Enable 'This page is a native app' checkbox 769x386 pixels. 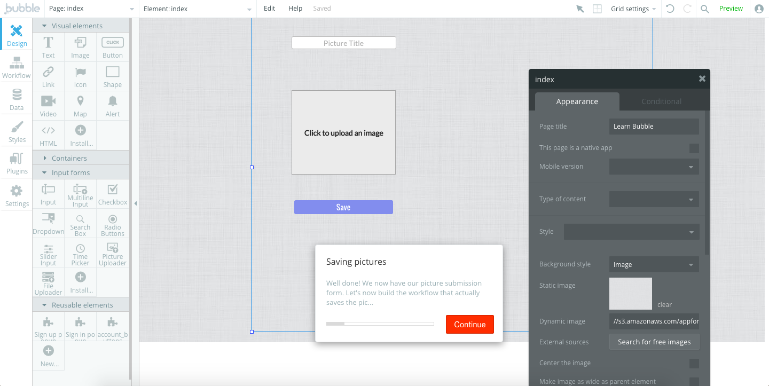pos(694,148)
